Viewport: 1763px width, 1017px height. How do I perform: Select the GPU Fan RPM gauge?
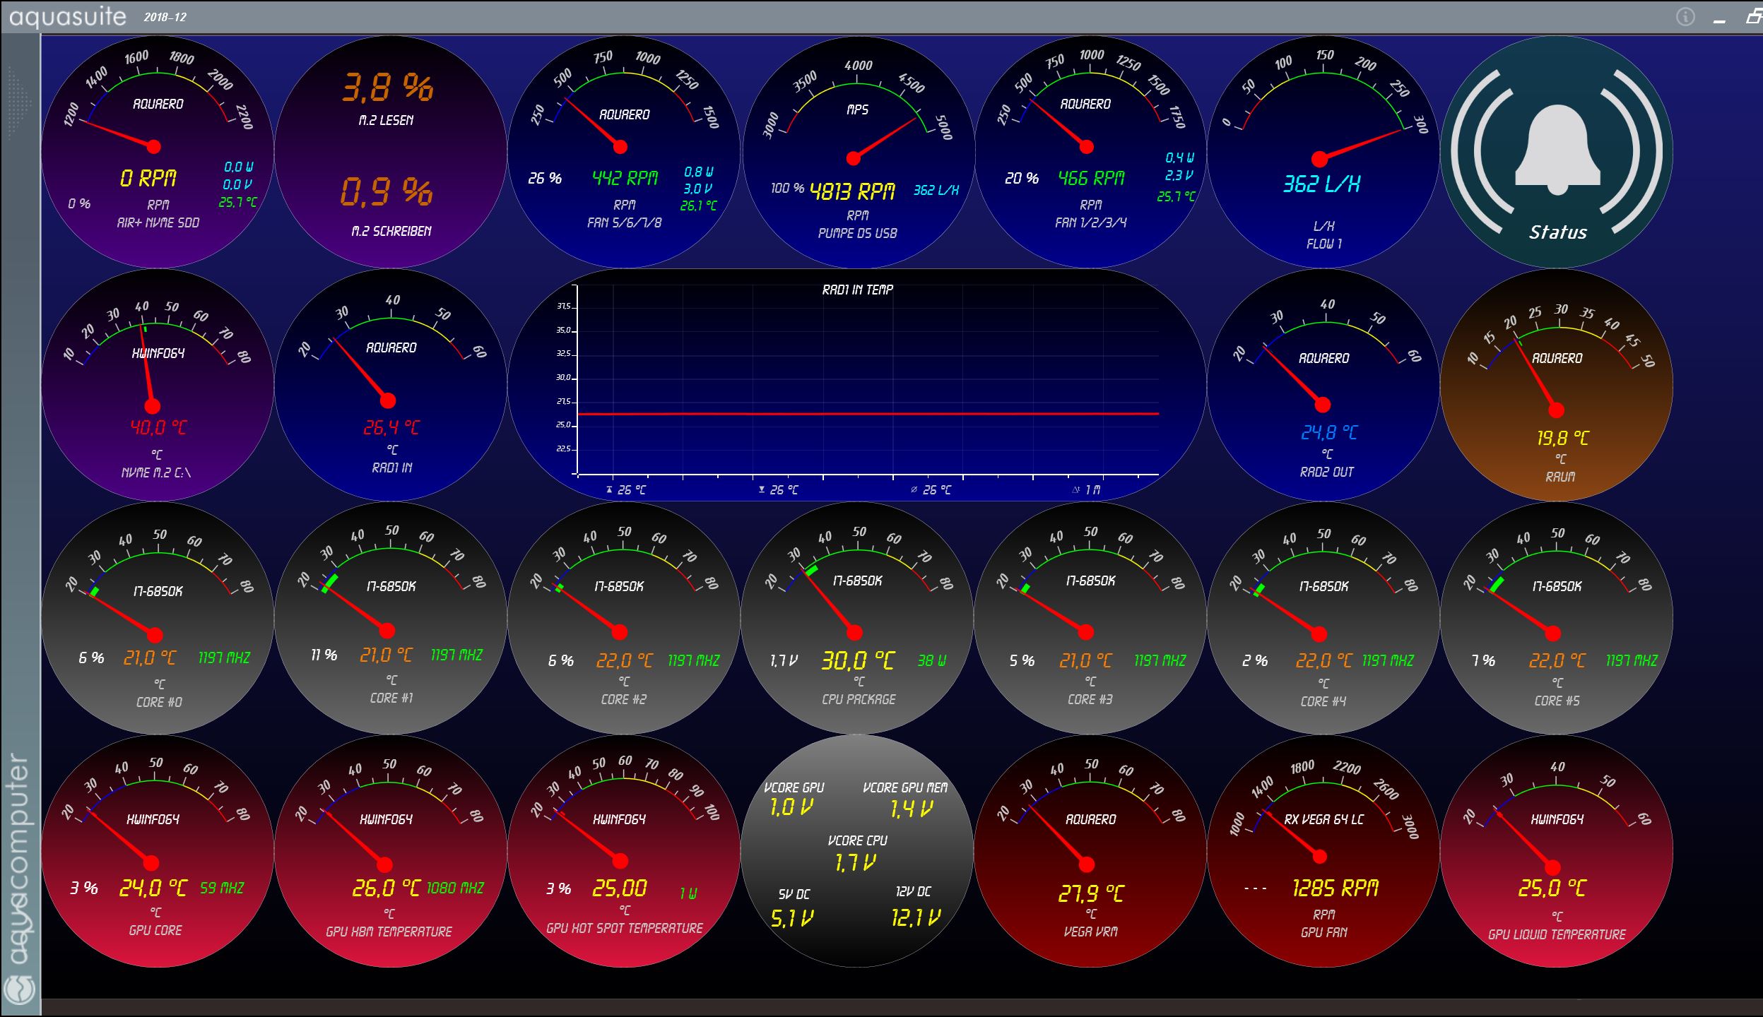click(x=1323, y=851)
